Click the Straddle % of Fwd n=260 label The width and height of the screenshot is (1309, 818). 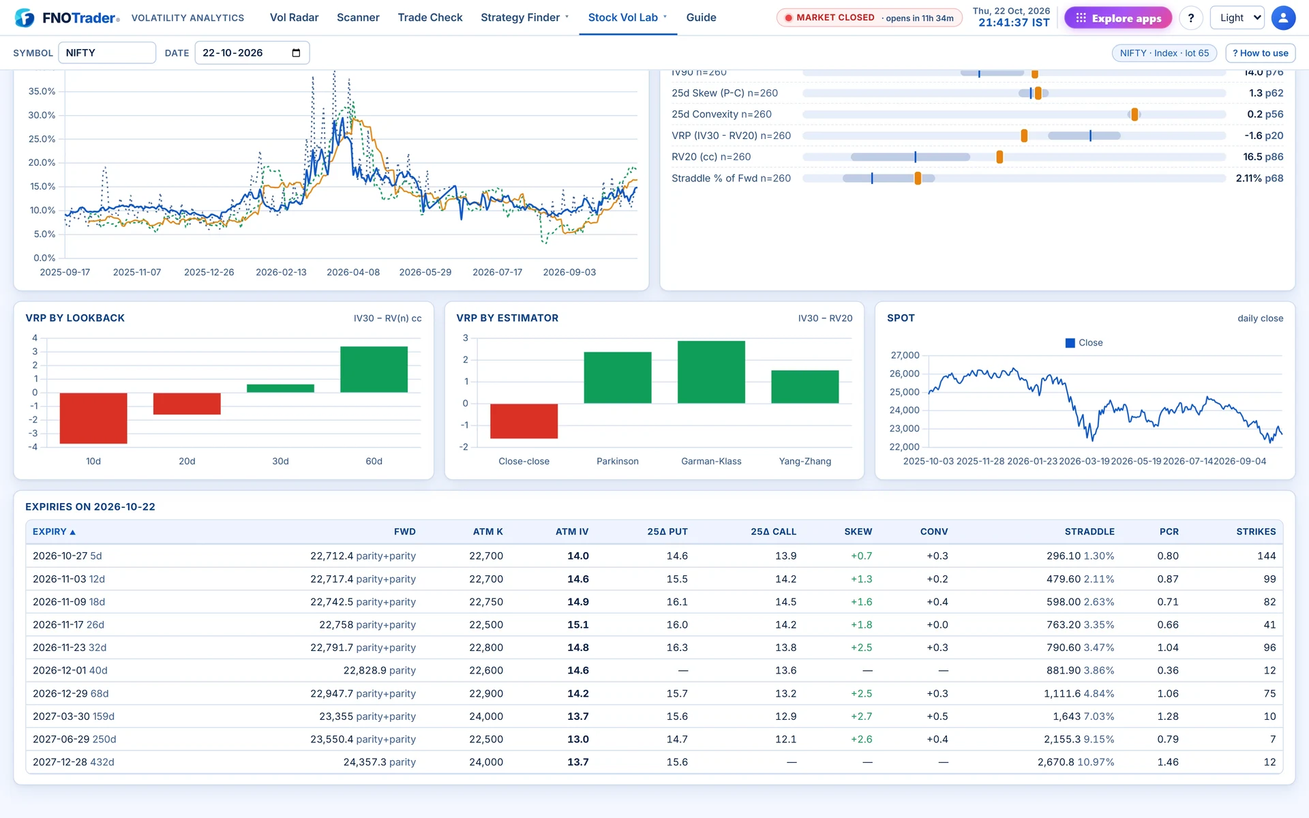pos(731,178)
